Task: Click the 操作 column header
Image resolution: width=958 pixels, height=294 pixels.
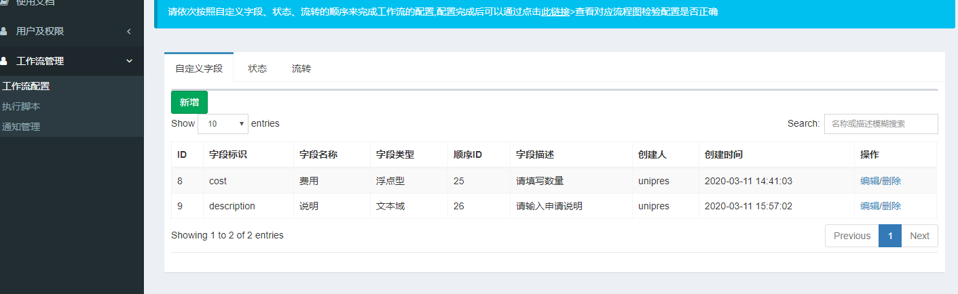Action: 896,155
